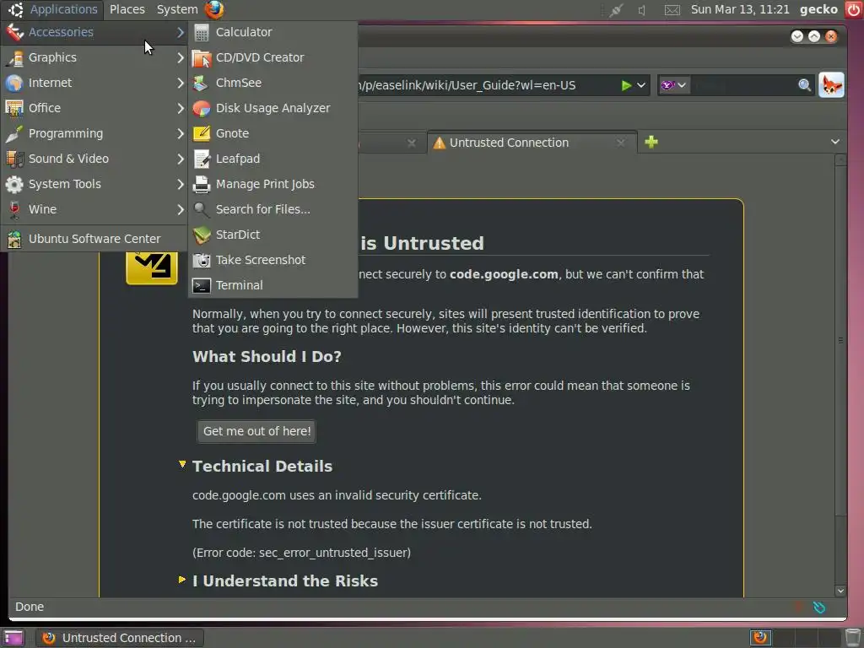Open Gnote note-taking app
Screen dimensions: 864x648
tap(273, 133)
